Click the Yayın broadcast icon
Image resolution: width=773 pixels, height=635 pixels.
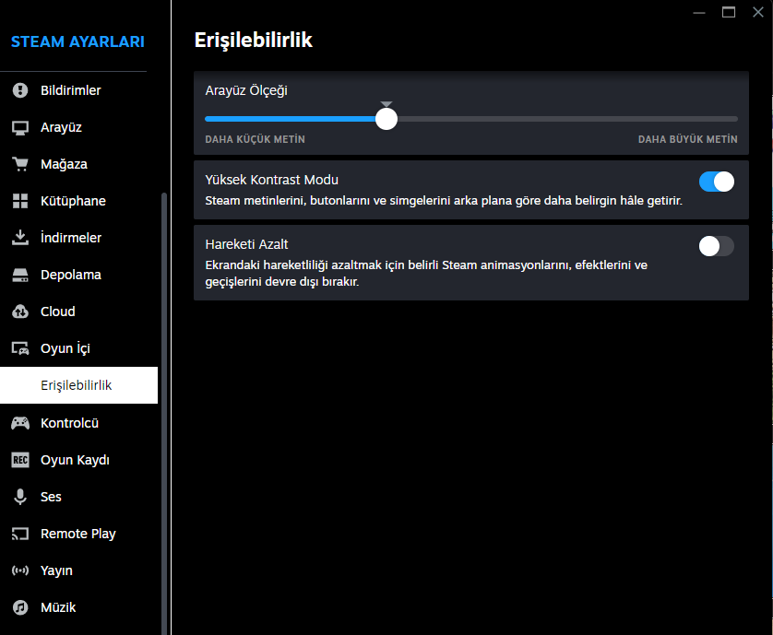coord(20,570)
